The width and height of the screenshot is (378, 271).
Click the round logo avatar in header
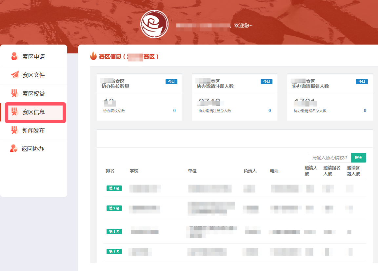(154, 24)
